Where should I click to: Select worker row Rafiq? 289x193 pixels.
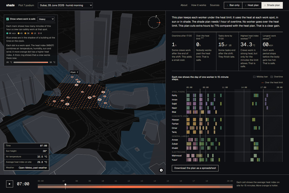pos(227,96)
